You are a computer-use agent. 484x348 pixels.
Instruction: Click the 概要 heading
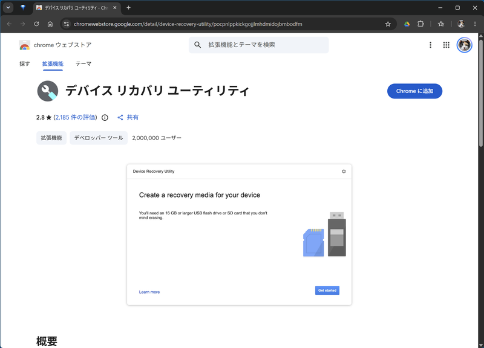(x=47, y=341)
